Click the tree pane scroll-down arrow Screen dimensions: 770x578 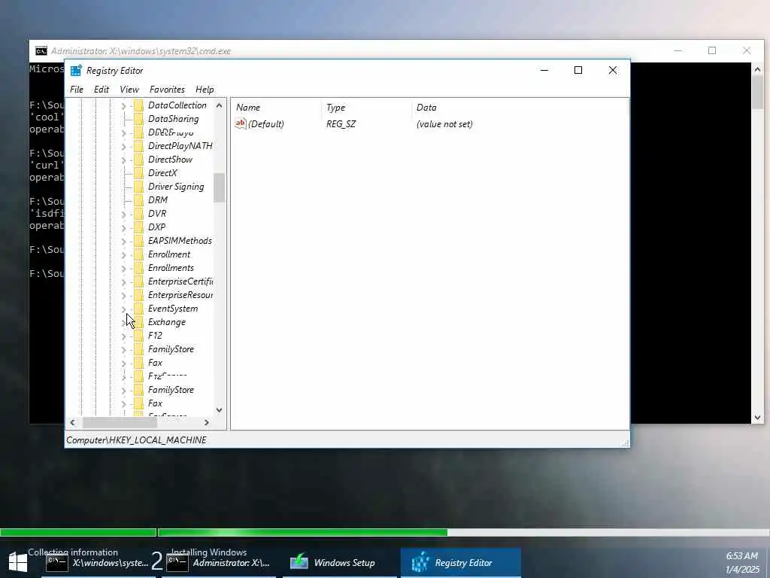(x=219, y=410)
